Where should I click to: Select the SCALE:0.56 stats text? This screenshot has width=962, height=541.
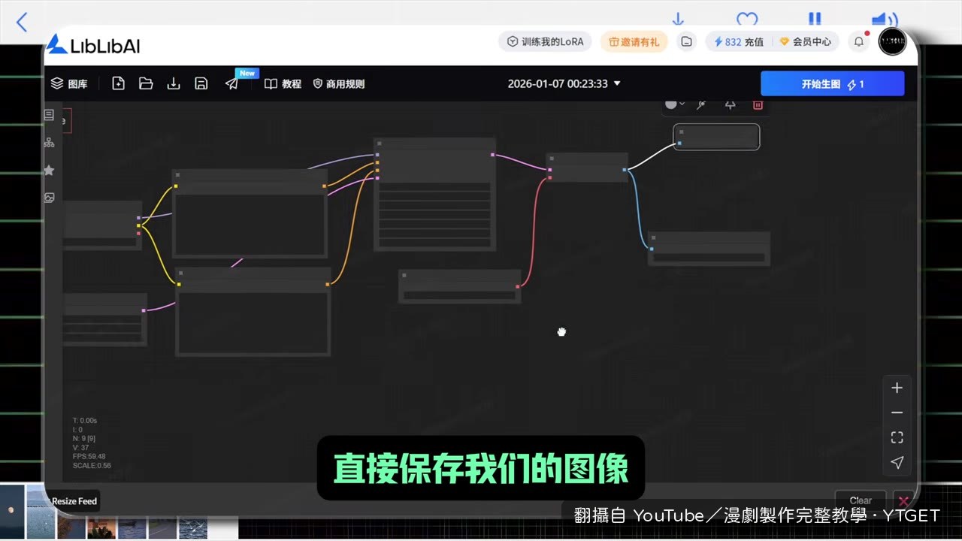[92, 465]
